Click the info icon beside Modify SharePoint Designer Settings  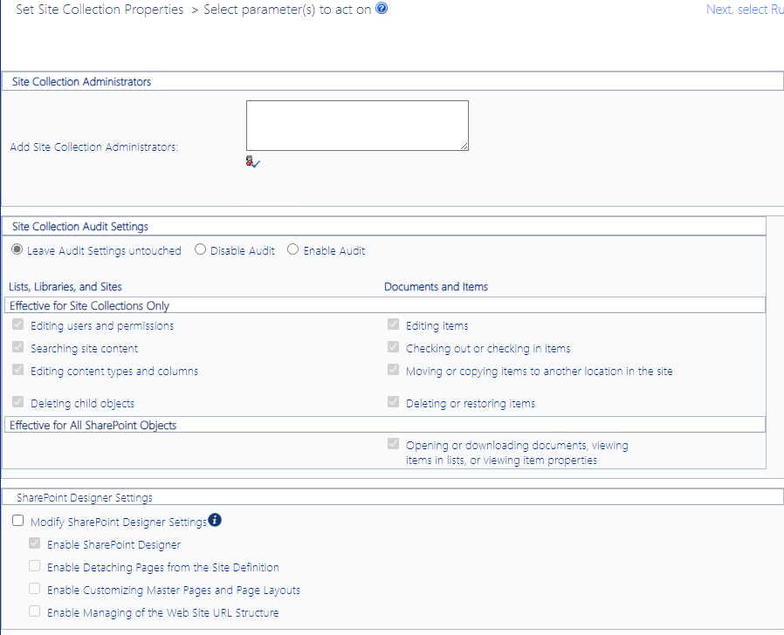pos(215,520)
